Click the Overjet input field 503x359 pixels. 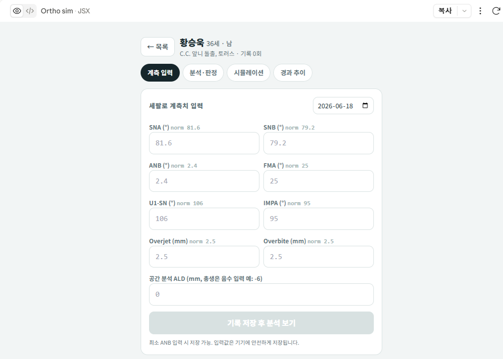click(204, 257)
